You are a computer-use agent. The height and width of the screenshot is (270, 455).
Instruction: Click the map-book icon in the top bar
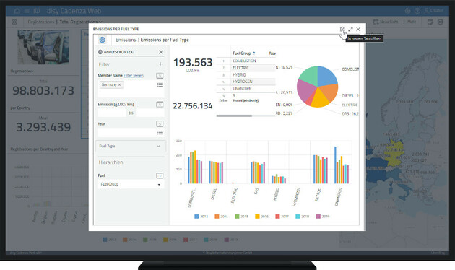point(37,11)
